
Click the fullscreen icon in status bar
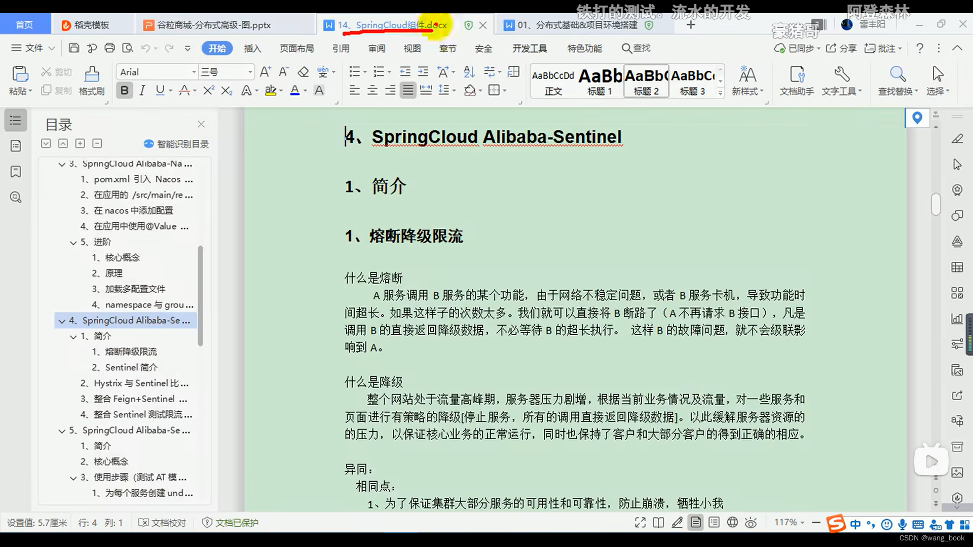(x=640, y=523)
